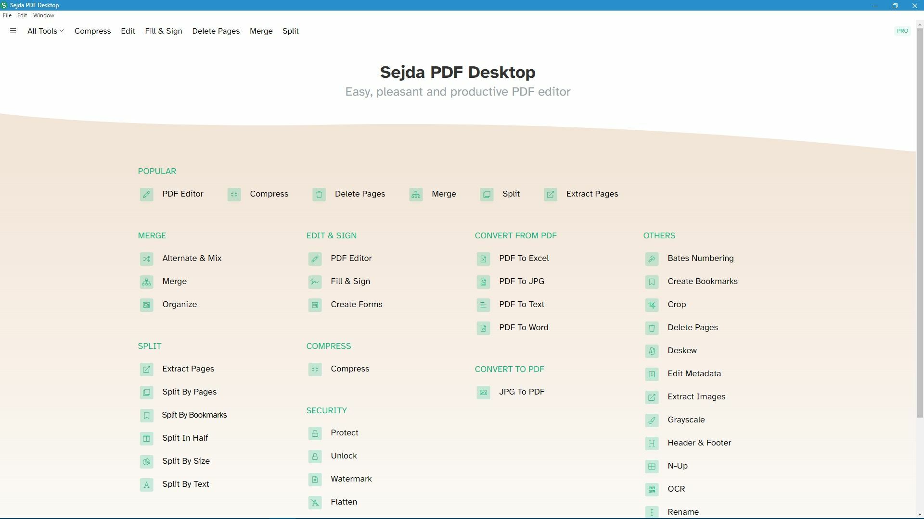
Task: Click the Watermark icon
Action: tap(315, 480)
